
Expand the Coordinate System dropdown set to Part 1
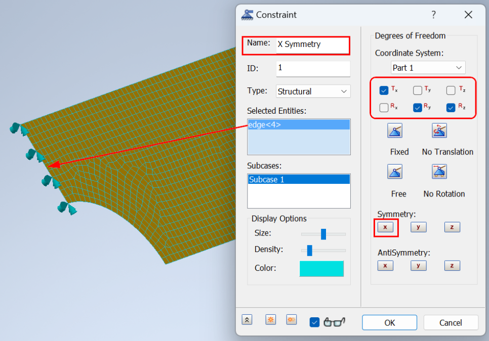point(428,68)
